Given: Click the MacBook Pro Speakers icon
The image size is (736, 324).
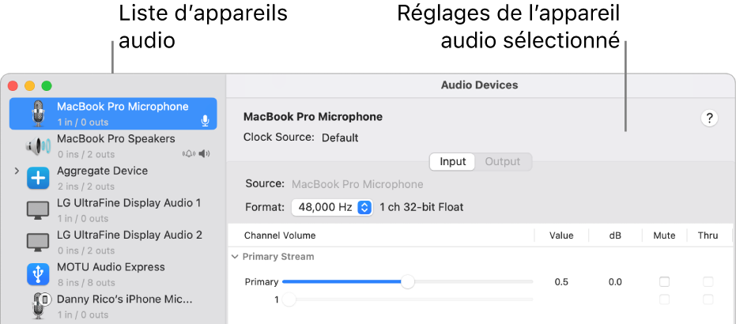Looking at the screenshot, I should click(38, 146).
